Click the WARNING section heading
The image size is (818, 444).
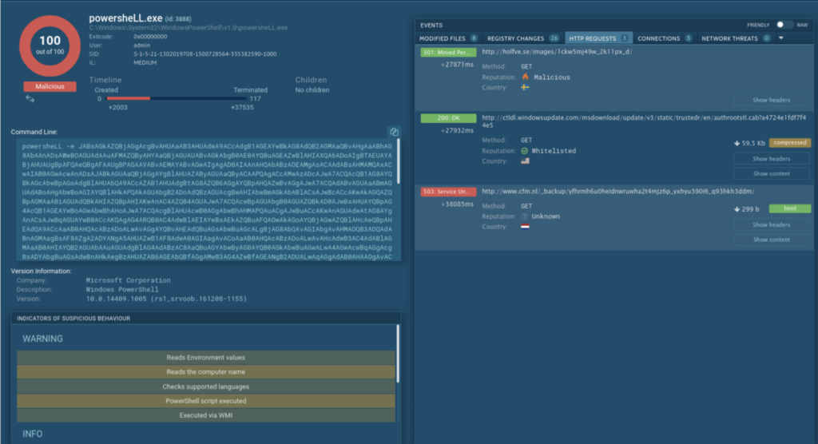point(43,339)
